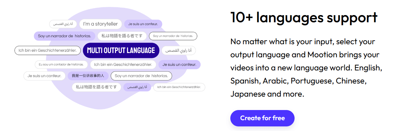Screen dimensions: 404x131
Task: Click the purple Chinese language pill
Action: pyautogui.click(x=88, y=76)
